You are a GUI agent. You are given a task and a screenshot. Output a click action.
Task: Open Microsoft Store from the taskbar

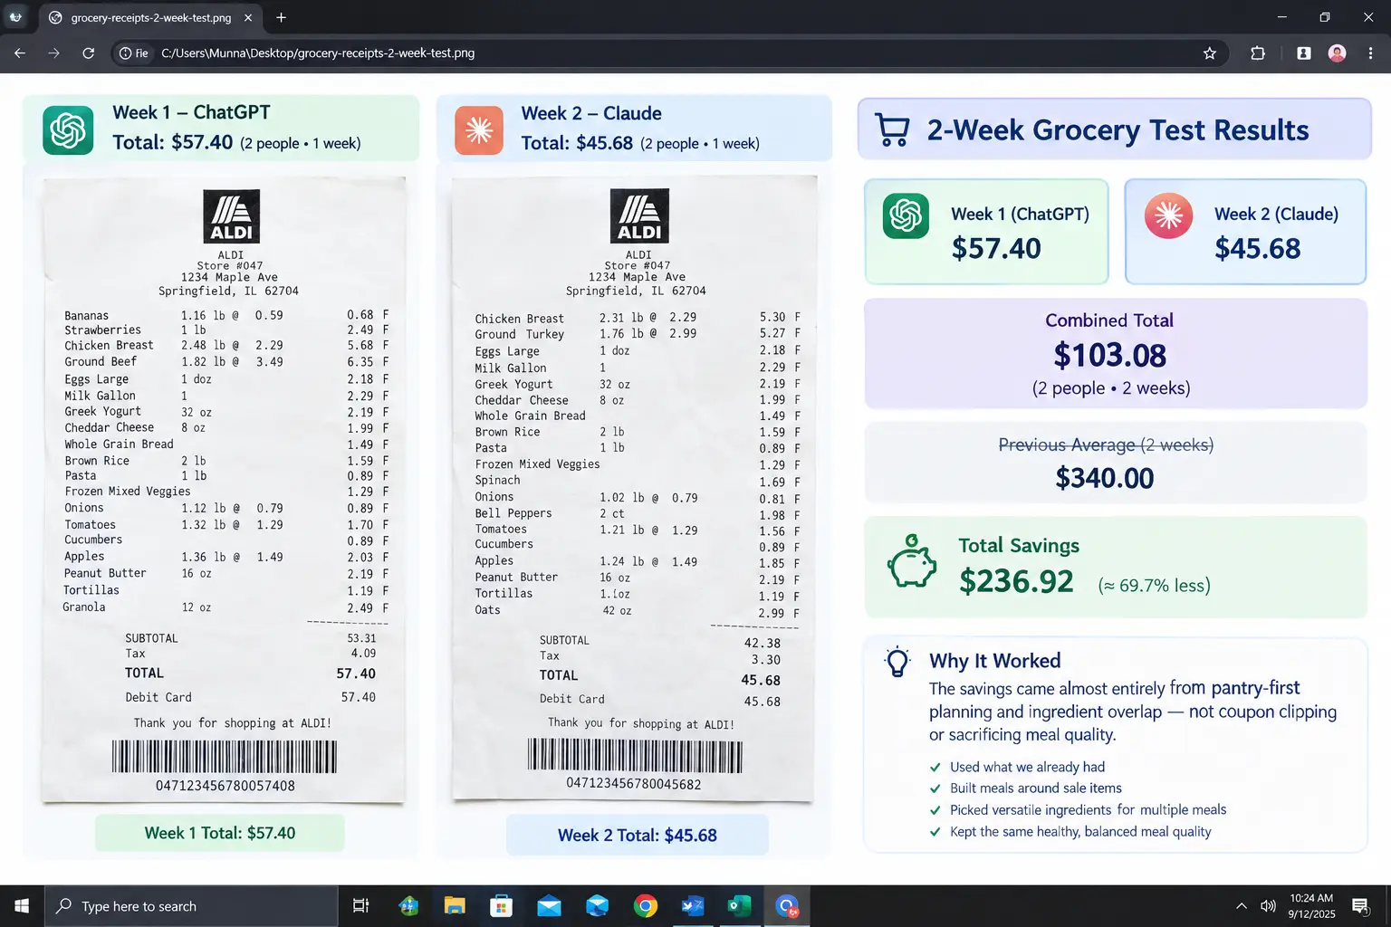[x=502, y=906]
